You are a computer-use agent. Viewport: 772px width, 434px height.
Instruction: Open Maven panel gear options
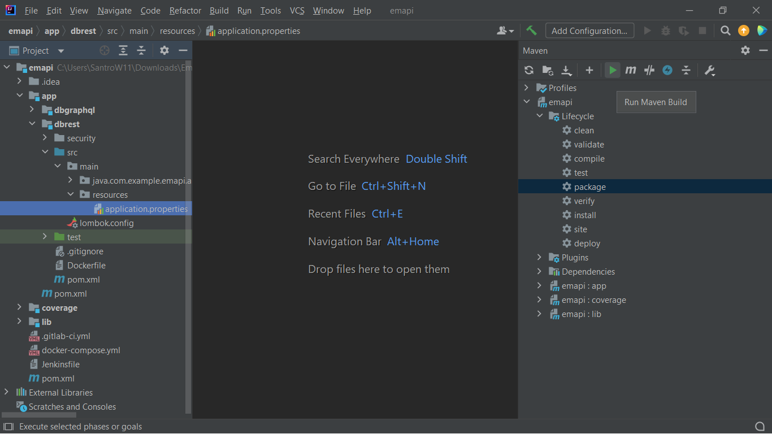[745, 50]
